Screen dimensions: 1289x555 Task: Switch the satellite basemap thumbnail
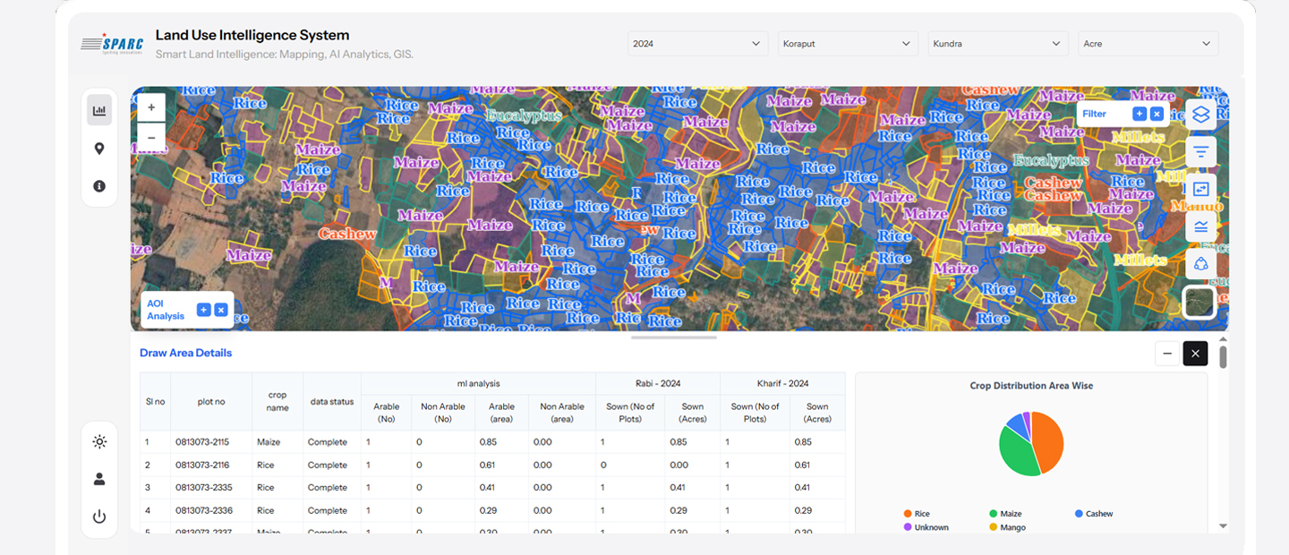[x=1199, y=303]
